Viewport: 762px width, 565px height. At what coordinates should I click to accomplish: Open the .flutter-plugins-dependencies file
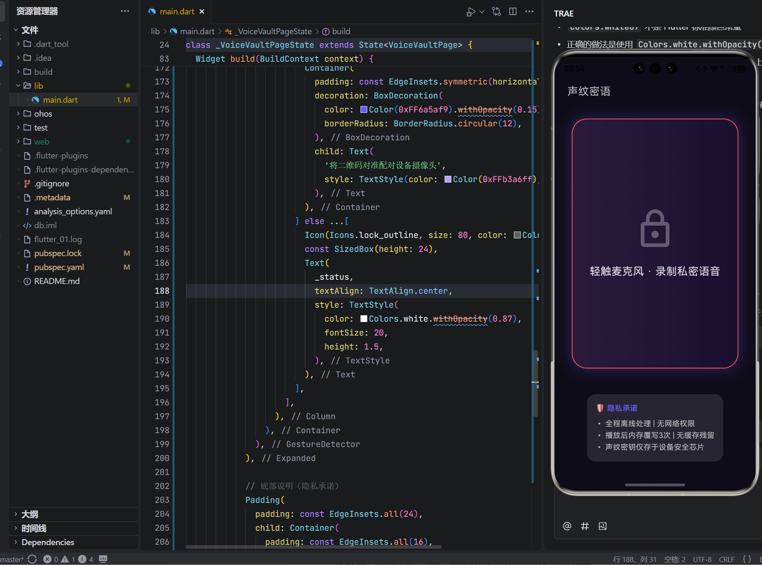tap(74, 169)
